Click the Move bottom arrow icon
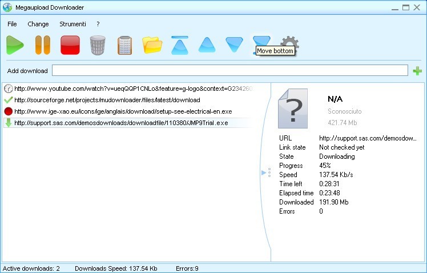427x273 pixels. (261, 42)
